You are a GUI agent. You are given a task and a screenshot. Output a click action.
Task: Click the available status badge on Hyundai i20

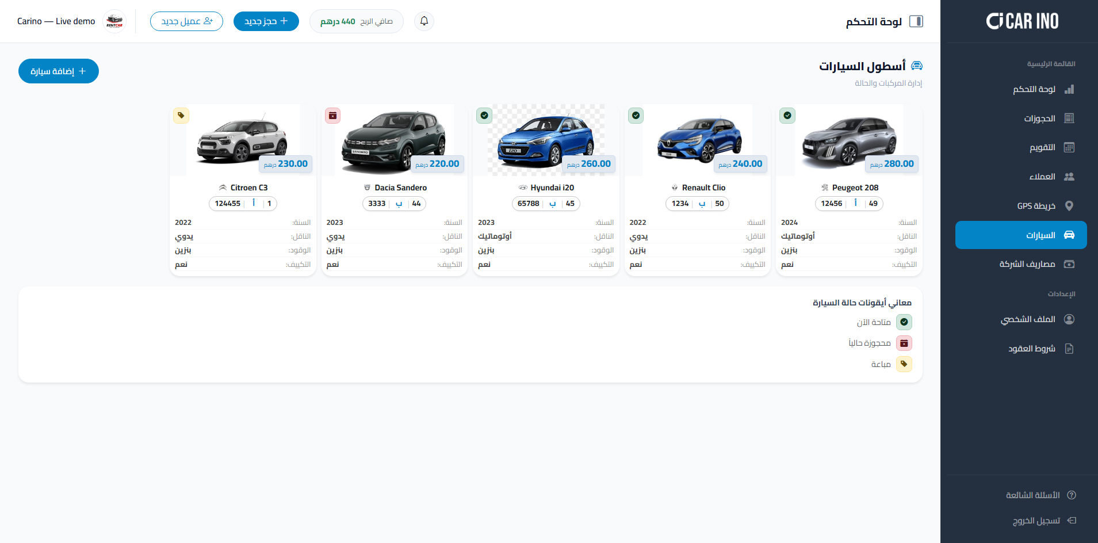click(x=484, y=116)
